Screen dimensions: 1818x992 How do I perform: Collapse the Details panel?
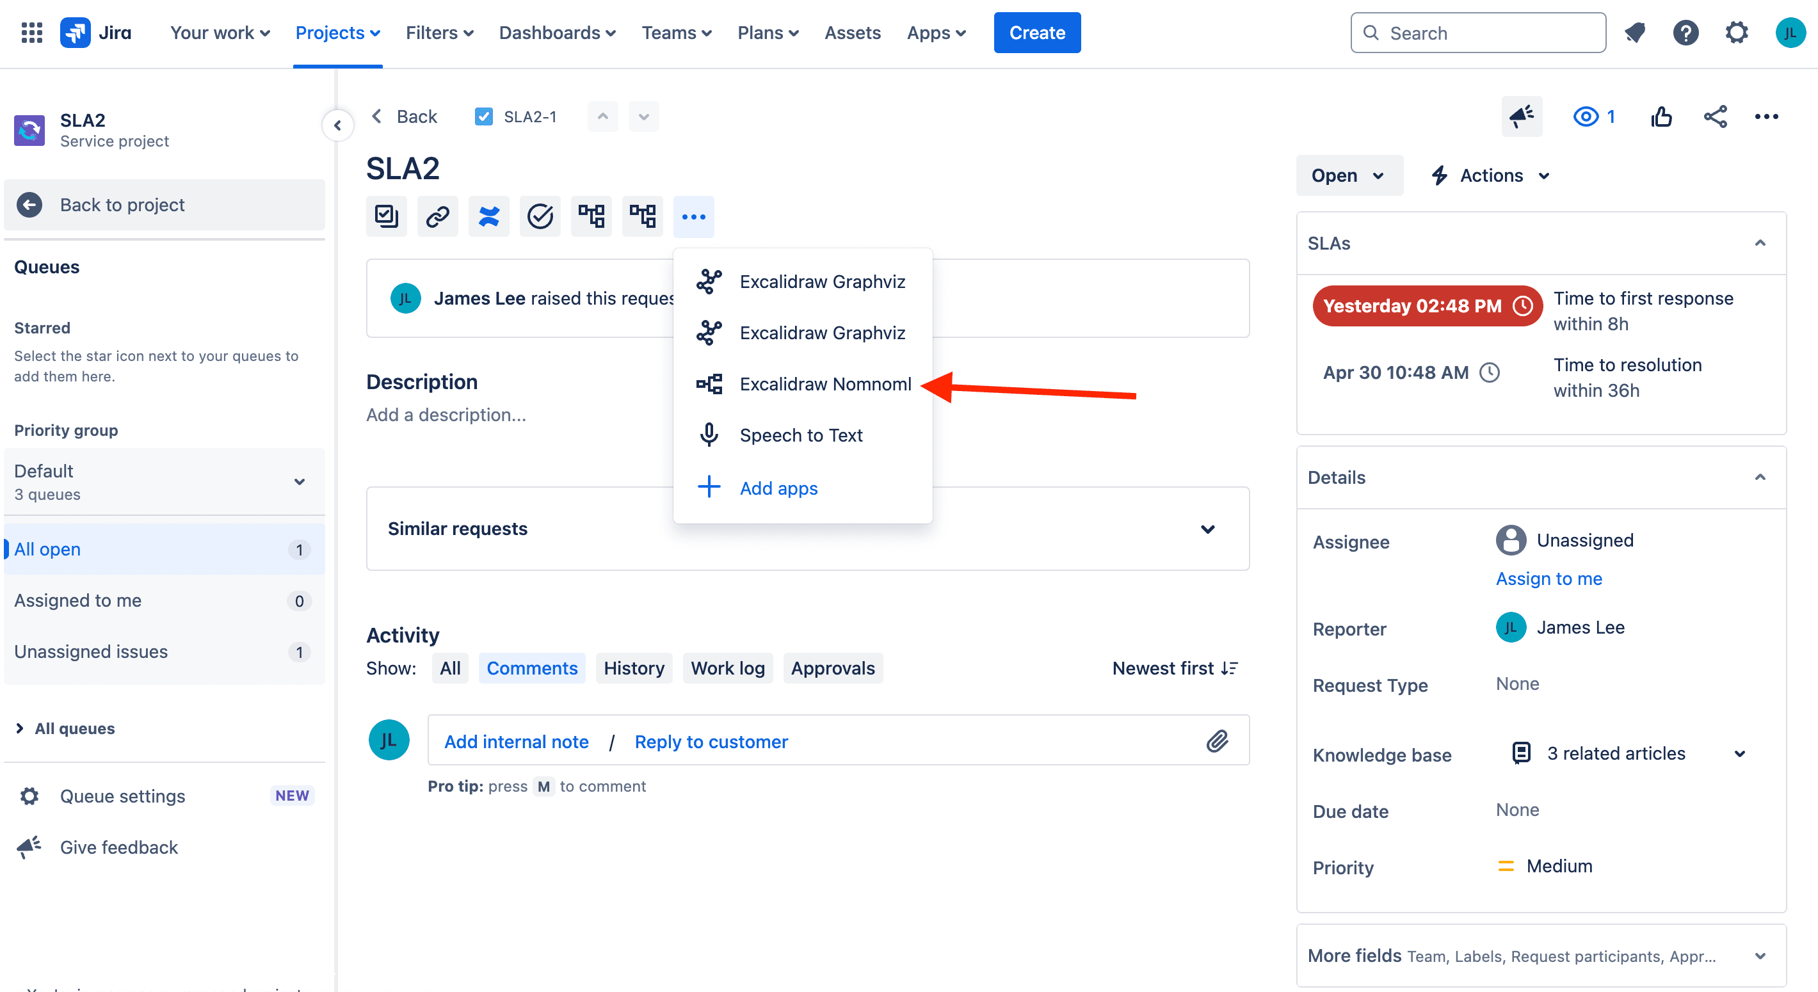coord(1760,477)
